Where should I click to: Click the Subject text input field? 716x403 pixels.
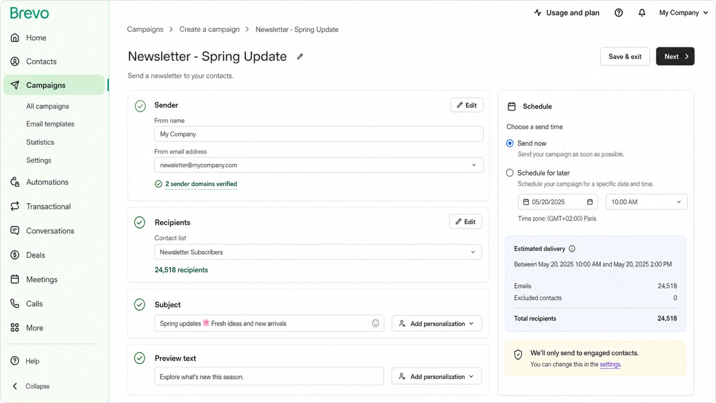(269, 324)
